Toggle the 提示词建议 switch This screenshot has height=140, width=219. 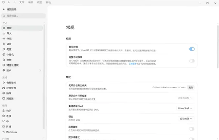(x=191, y=139)
